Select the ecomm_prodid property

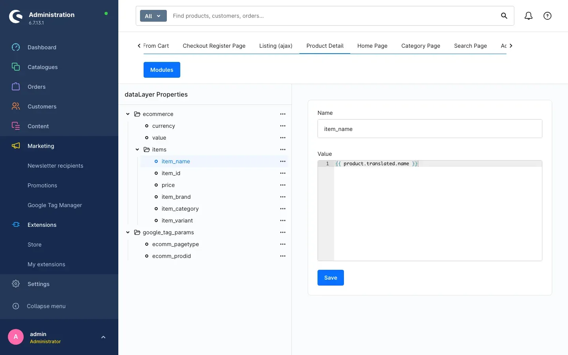coord(172,256)
